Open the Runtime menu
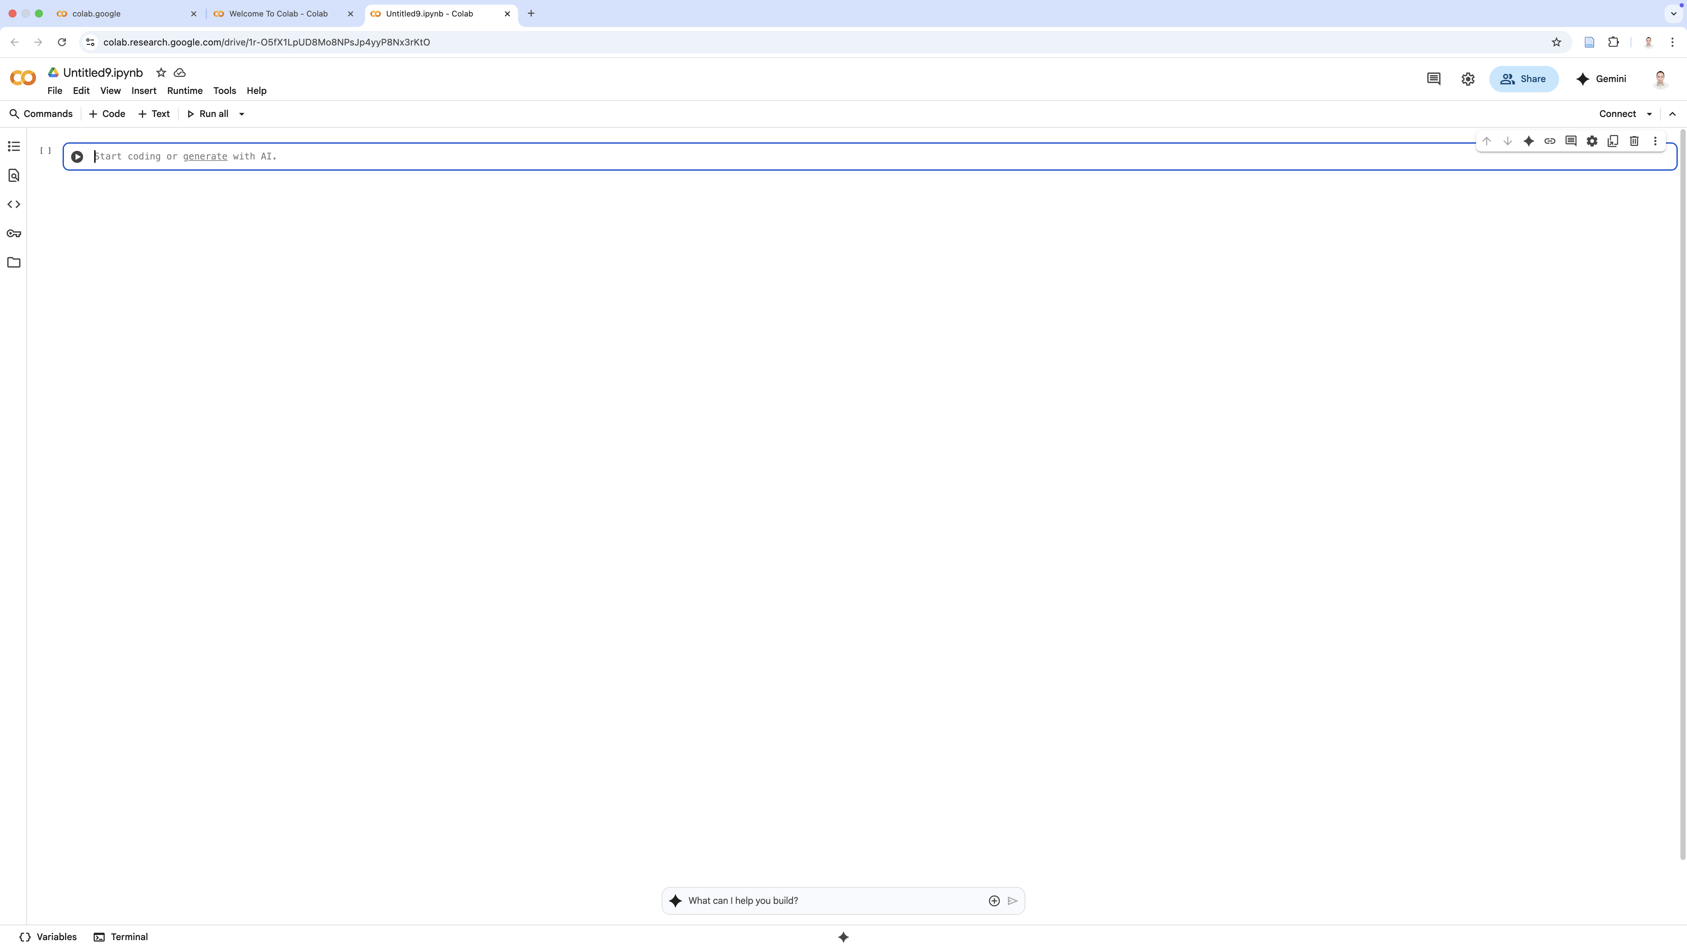This screenshot has width=1687, height=949. tap(185, 90)
